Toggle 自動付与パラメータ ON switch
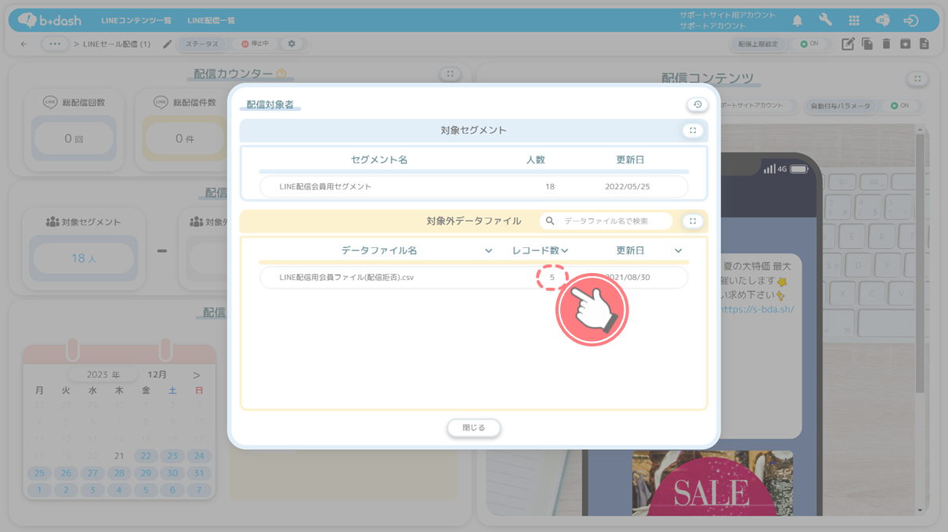Screen dimensions: 948x532 click(x=900, y=106)
